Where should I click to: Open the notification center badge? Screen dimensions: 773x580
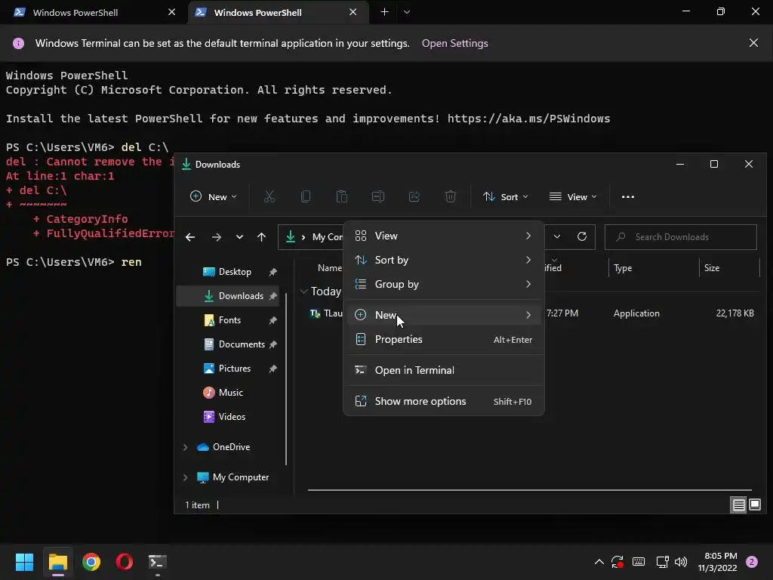pyautogui.click(x=752, y=562)
